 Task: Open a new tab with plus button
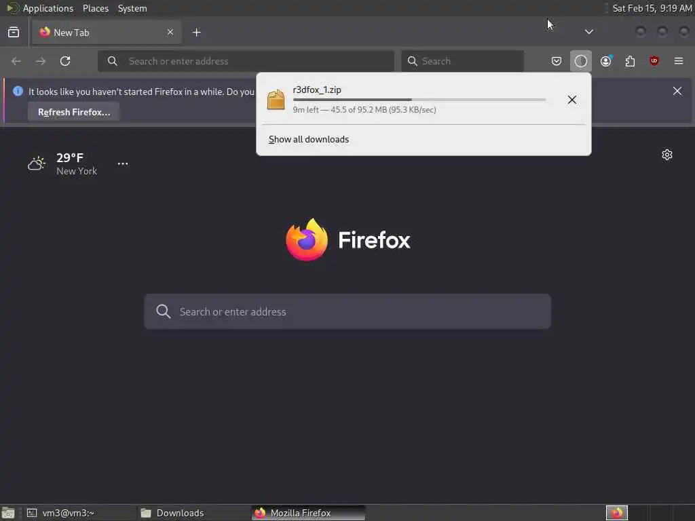click(197, 33)
